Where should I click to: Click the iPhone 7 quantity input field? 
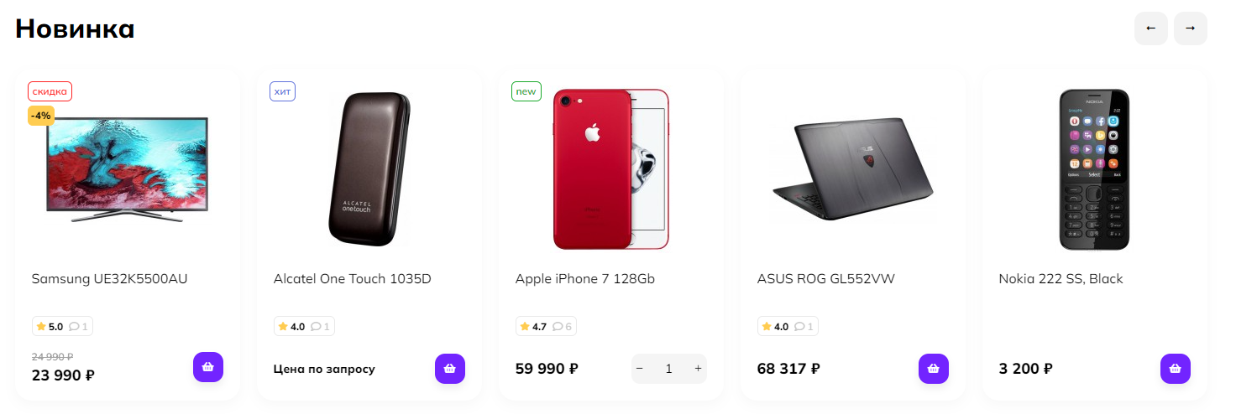668,369
